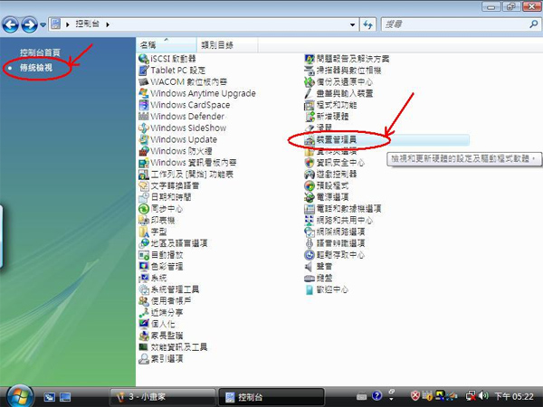Open the 自動播放 icon
Image resolution: width=543 pixels, height=407 pixels.
[x=144, y=255]
